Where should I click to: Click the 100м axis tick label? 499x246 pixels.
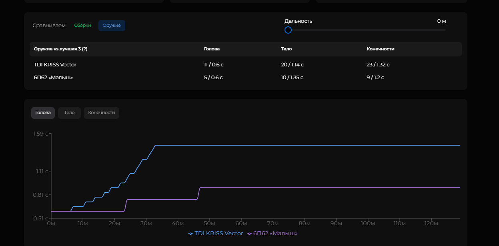tap(368, 223)
